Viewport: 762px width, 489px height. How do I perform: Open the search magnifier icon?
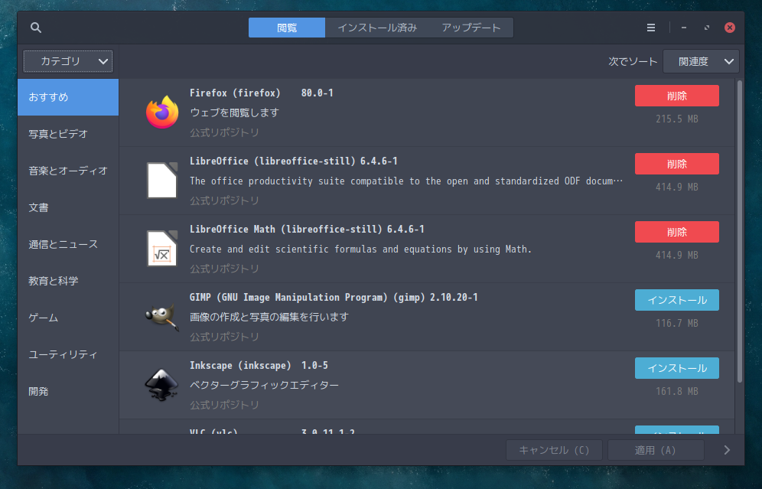coord(35,28)
